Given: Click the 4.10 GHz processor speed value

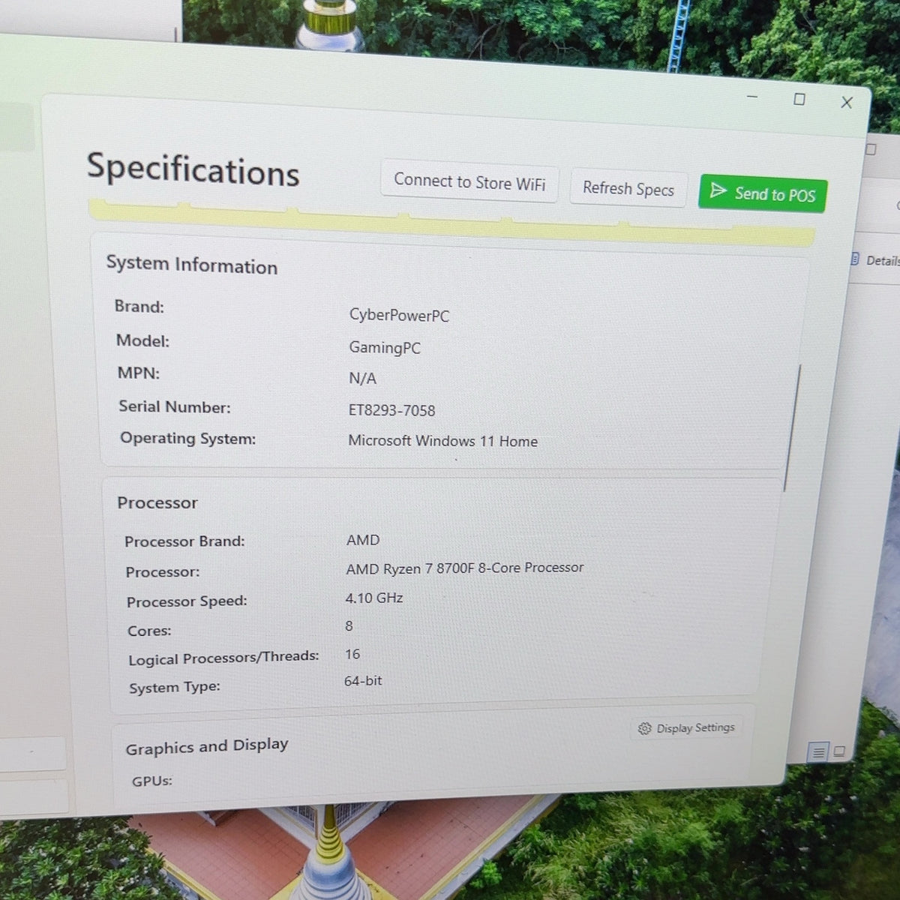Looking at the screenshot, I should pyautogui.click(x=373, y=598).
